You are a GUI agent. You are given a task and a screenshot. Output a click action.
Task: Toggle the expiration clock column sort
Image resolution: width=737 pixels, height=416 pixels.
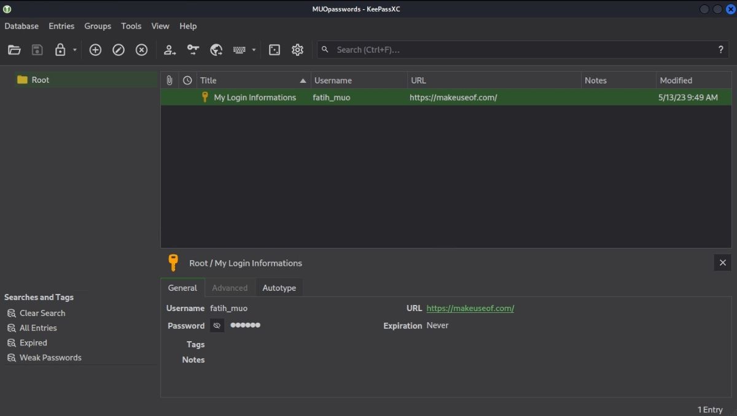pyautogui.click(x=187, y=80)
